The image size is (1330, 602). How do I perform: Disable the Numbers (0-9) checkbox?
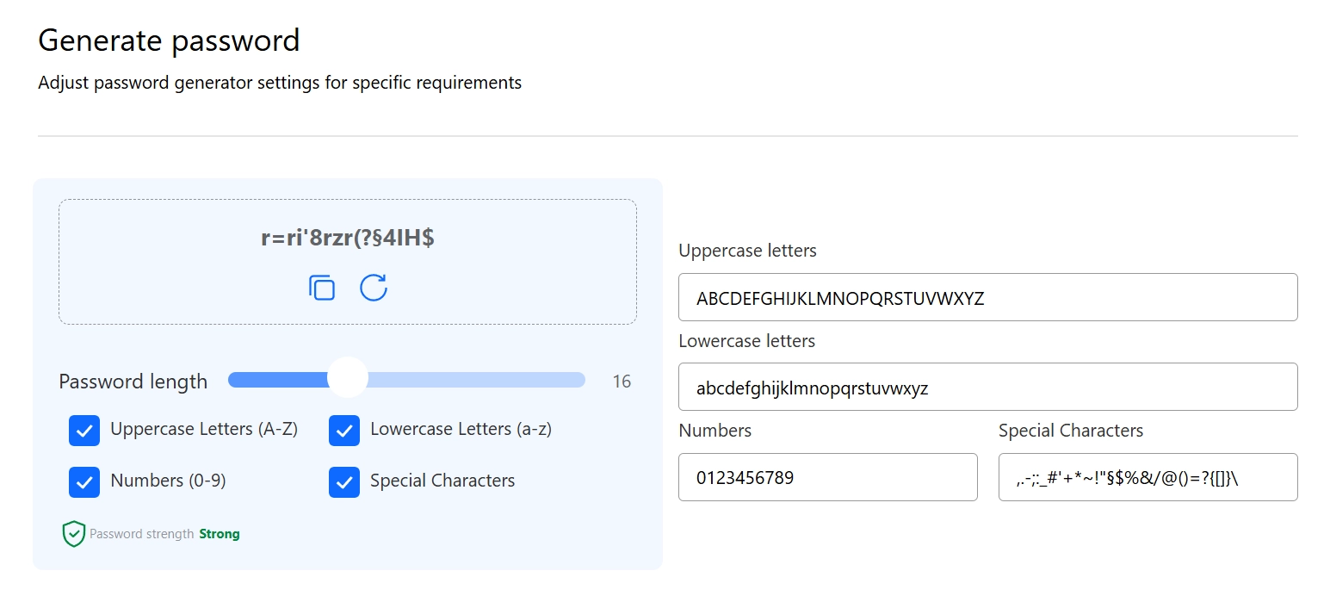point(84,482)
